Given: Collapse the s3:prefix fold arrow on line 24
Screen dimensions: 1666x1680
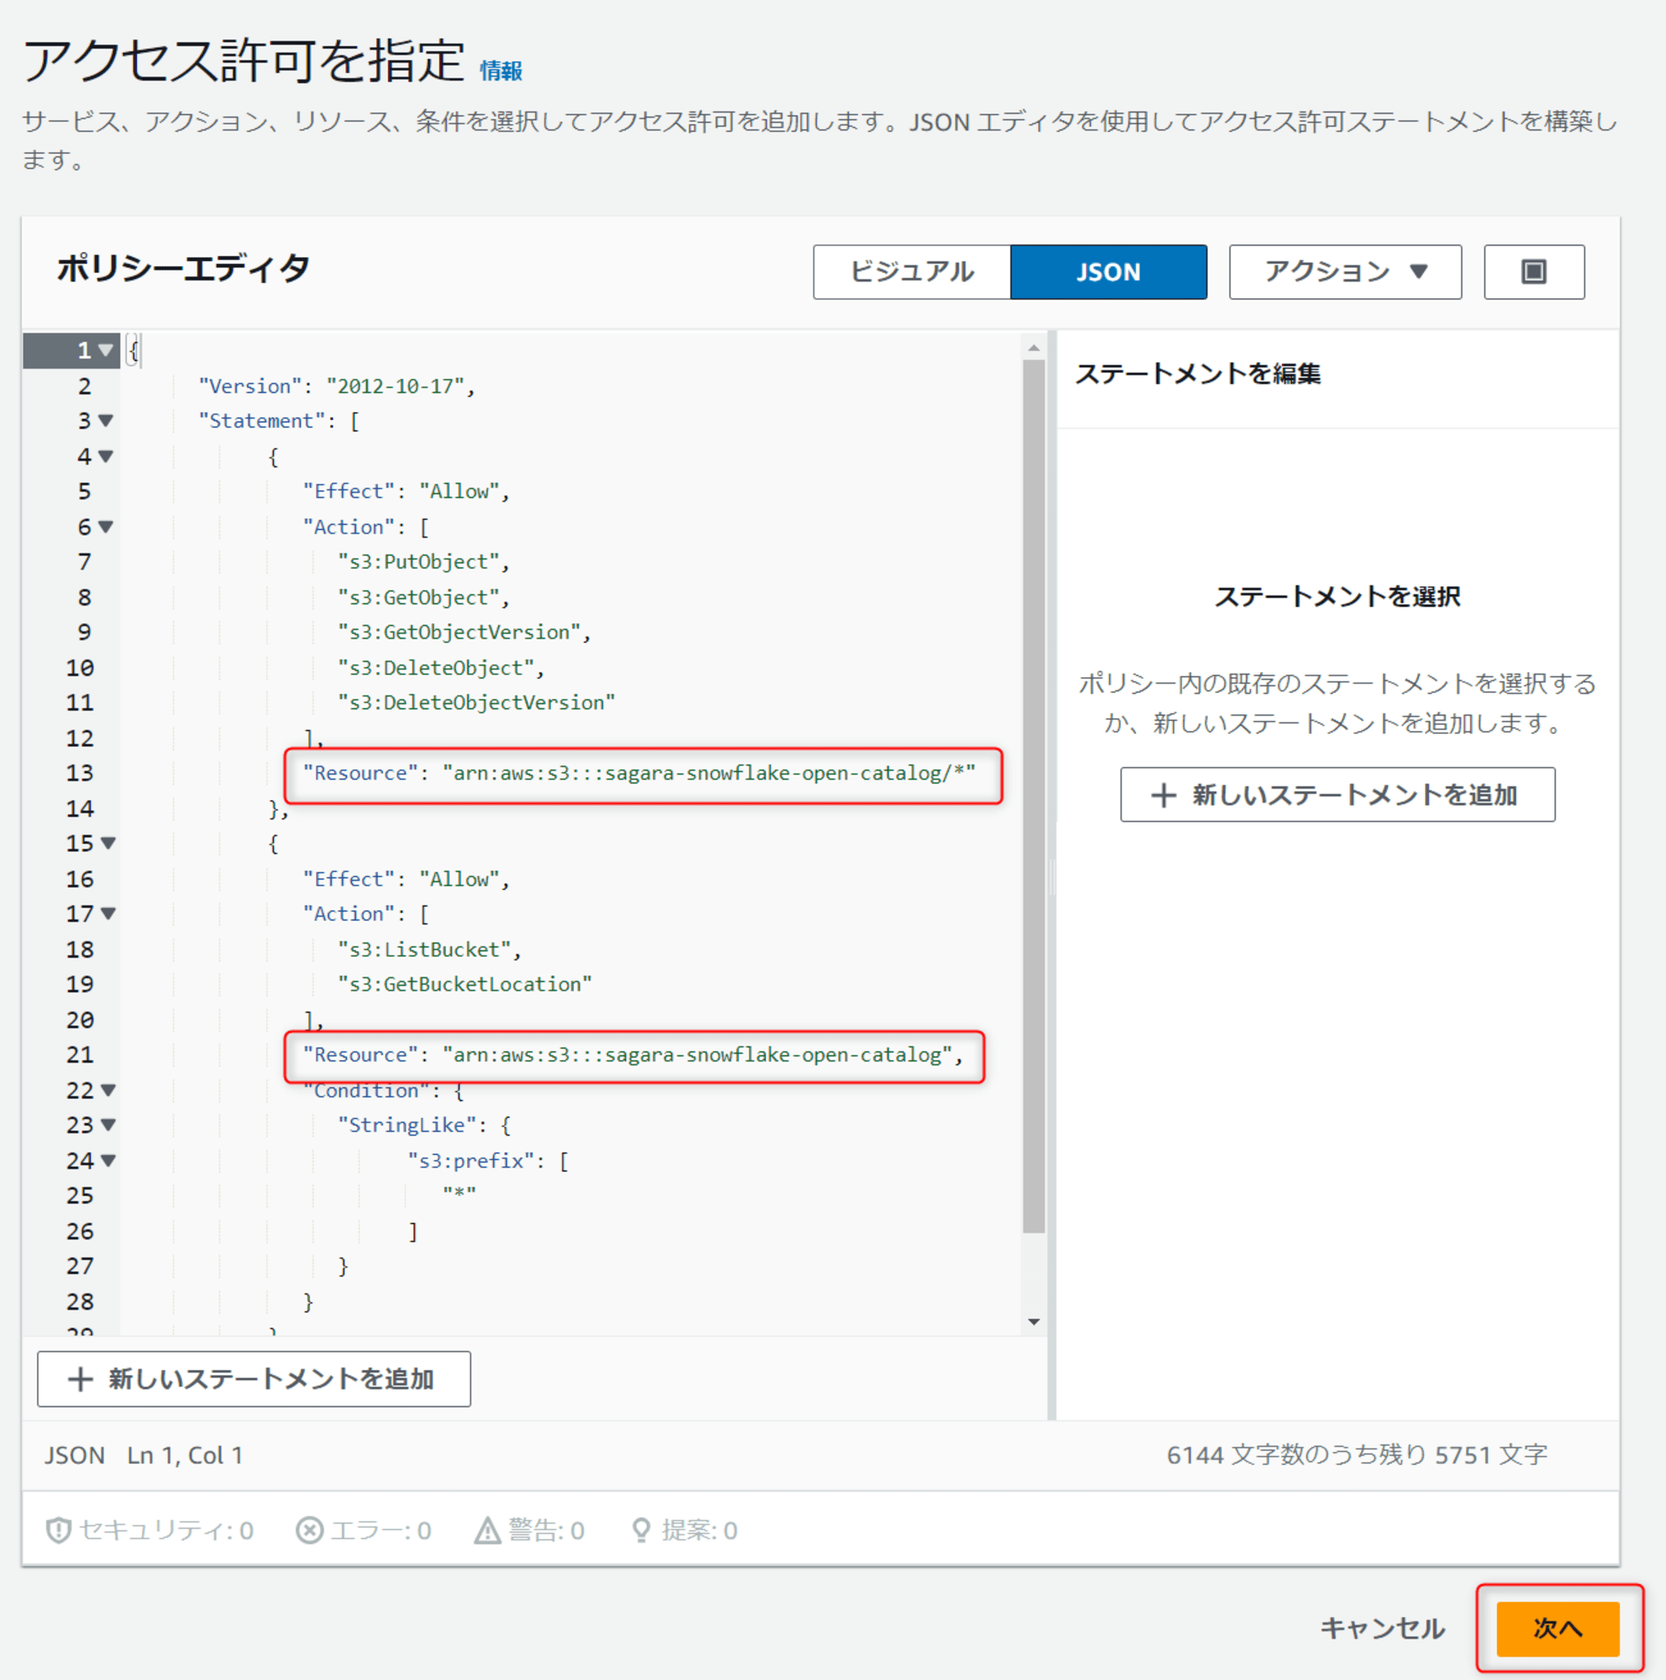Looking at the screenshot, I should point(108,1161).
